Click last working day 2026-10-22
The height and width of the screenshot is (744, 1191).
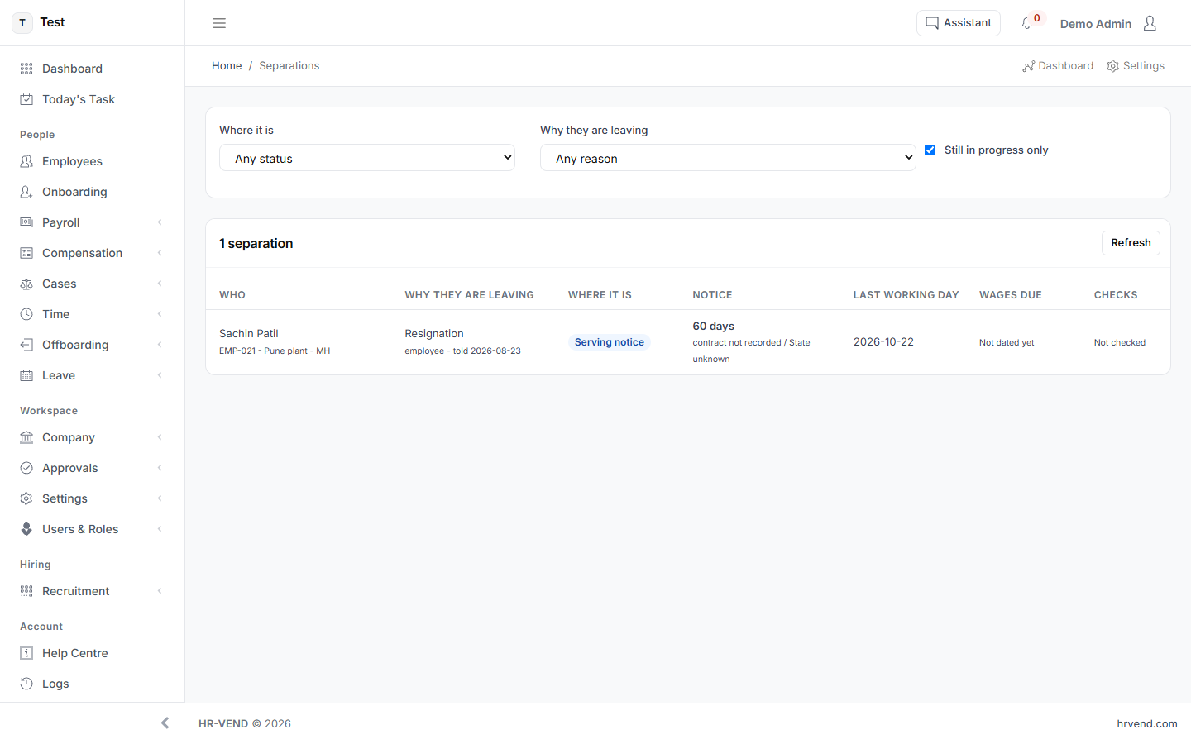point(883,342)
